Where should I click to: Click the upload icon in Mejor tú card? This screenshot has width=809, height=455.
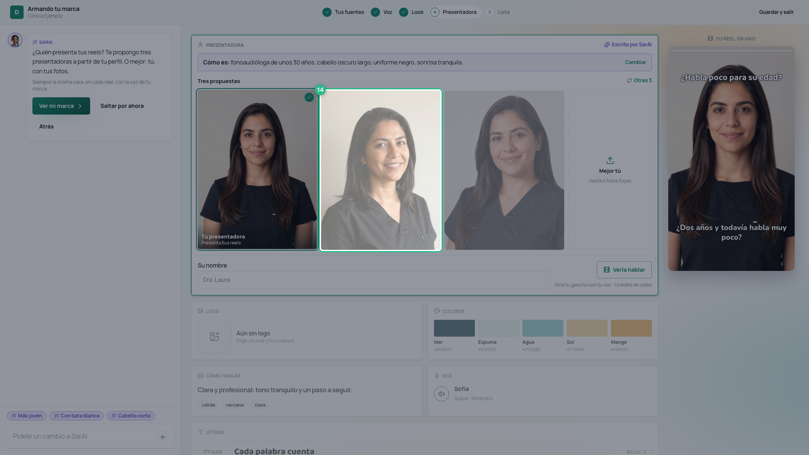pos(610,161)
